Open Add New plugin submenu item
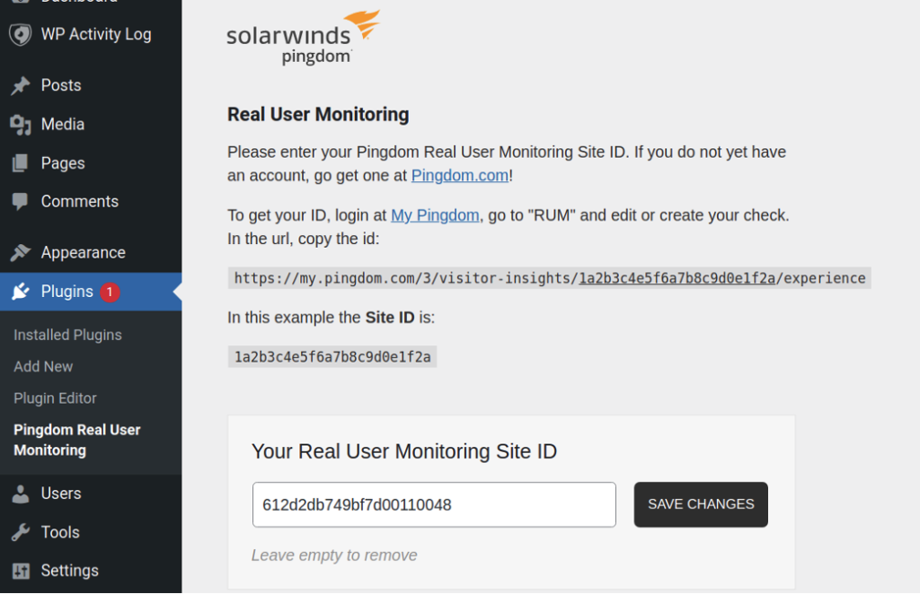Screen dimensions: 920x594 click(43, 367)
